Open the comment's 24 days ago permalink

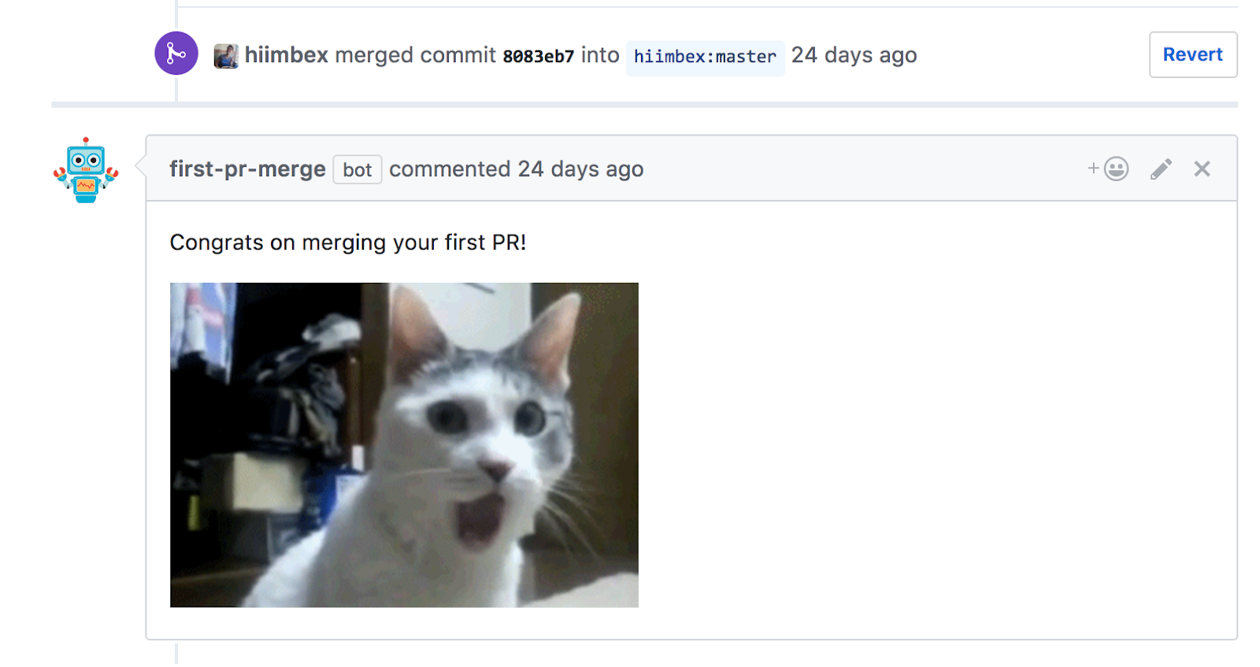(x=580, y=169)
